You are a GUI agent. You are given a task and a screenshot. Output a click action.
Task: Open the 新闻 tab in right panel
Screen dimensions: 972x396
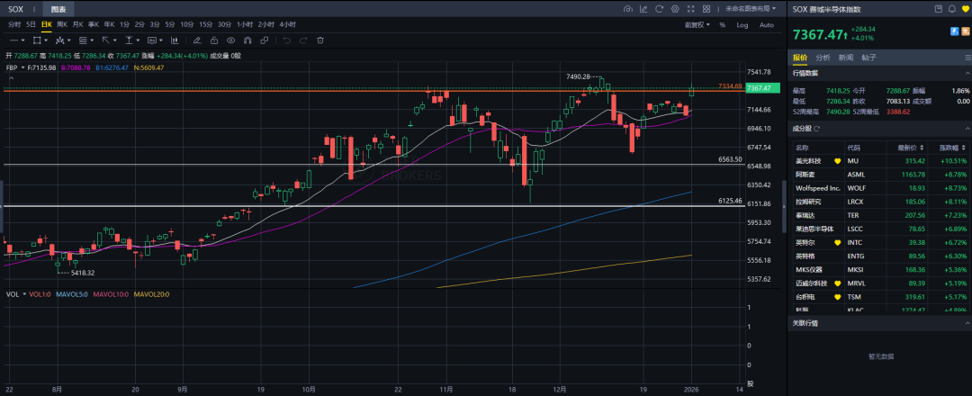click(846, 58)
